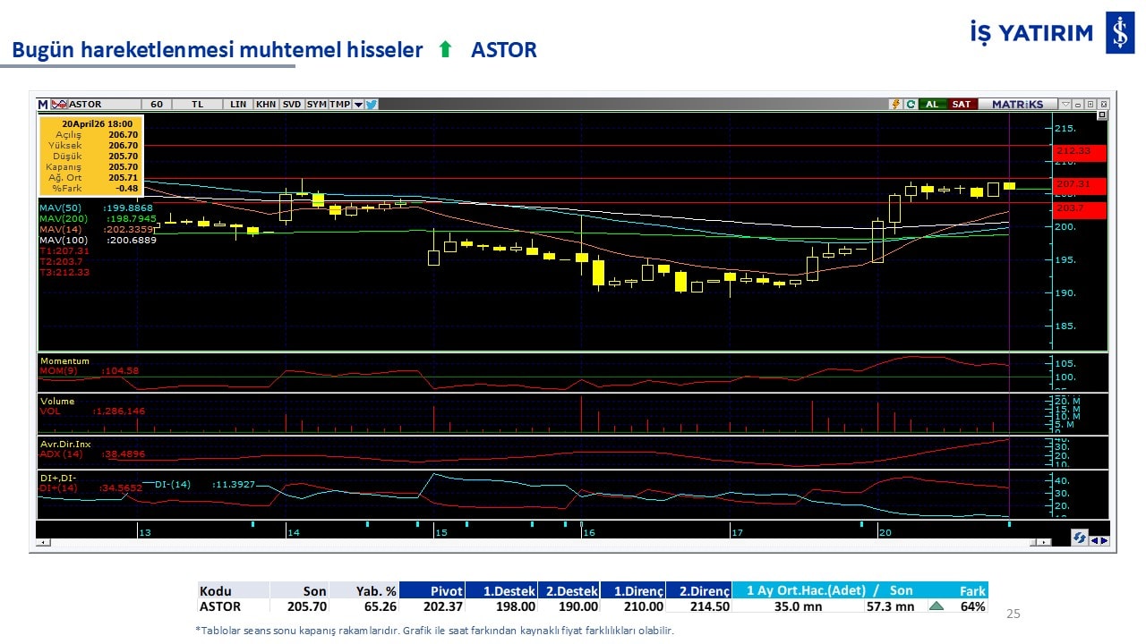1146x644 pixels.
Task: Expand the triangle menu next to MATRIKS
Action: click(1065, 105)
